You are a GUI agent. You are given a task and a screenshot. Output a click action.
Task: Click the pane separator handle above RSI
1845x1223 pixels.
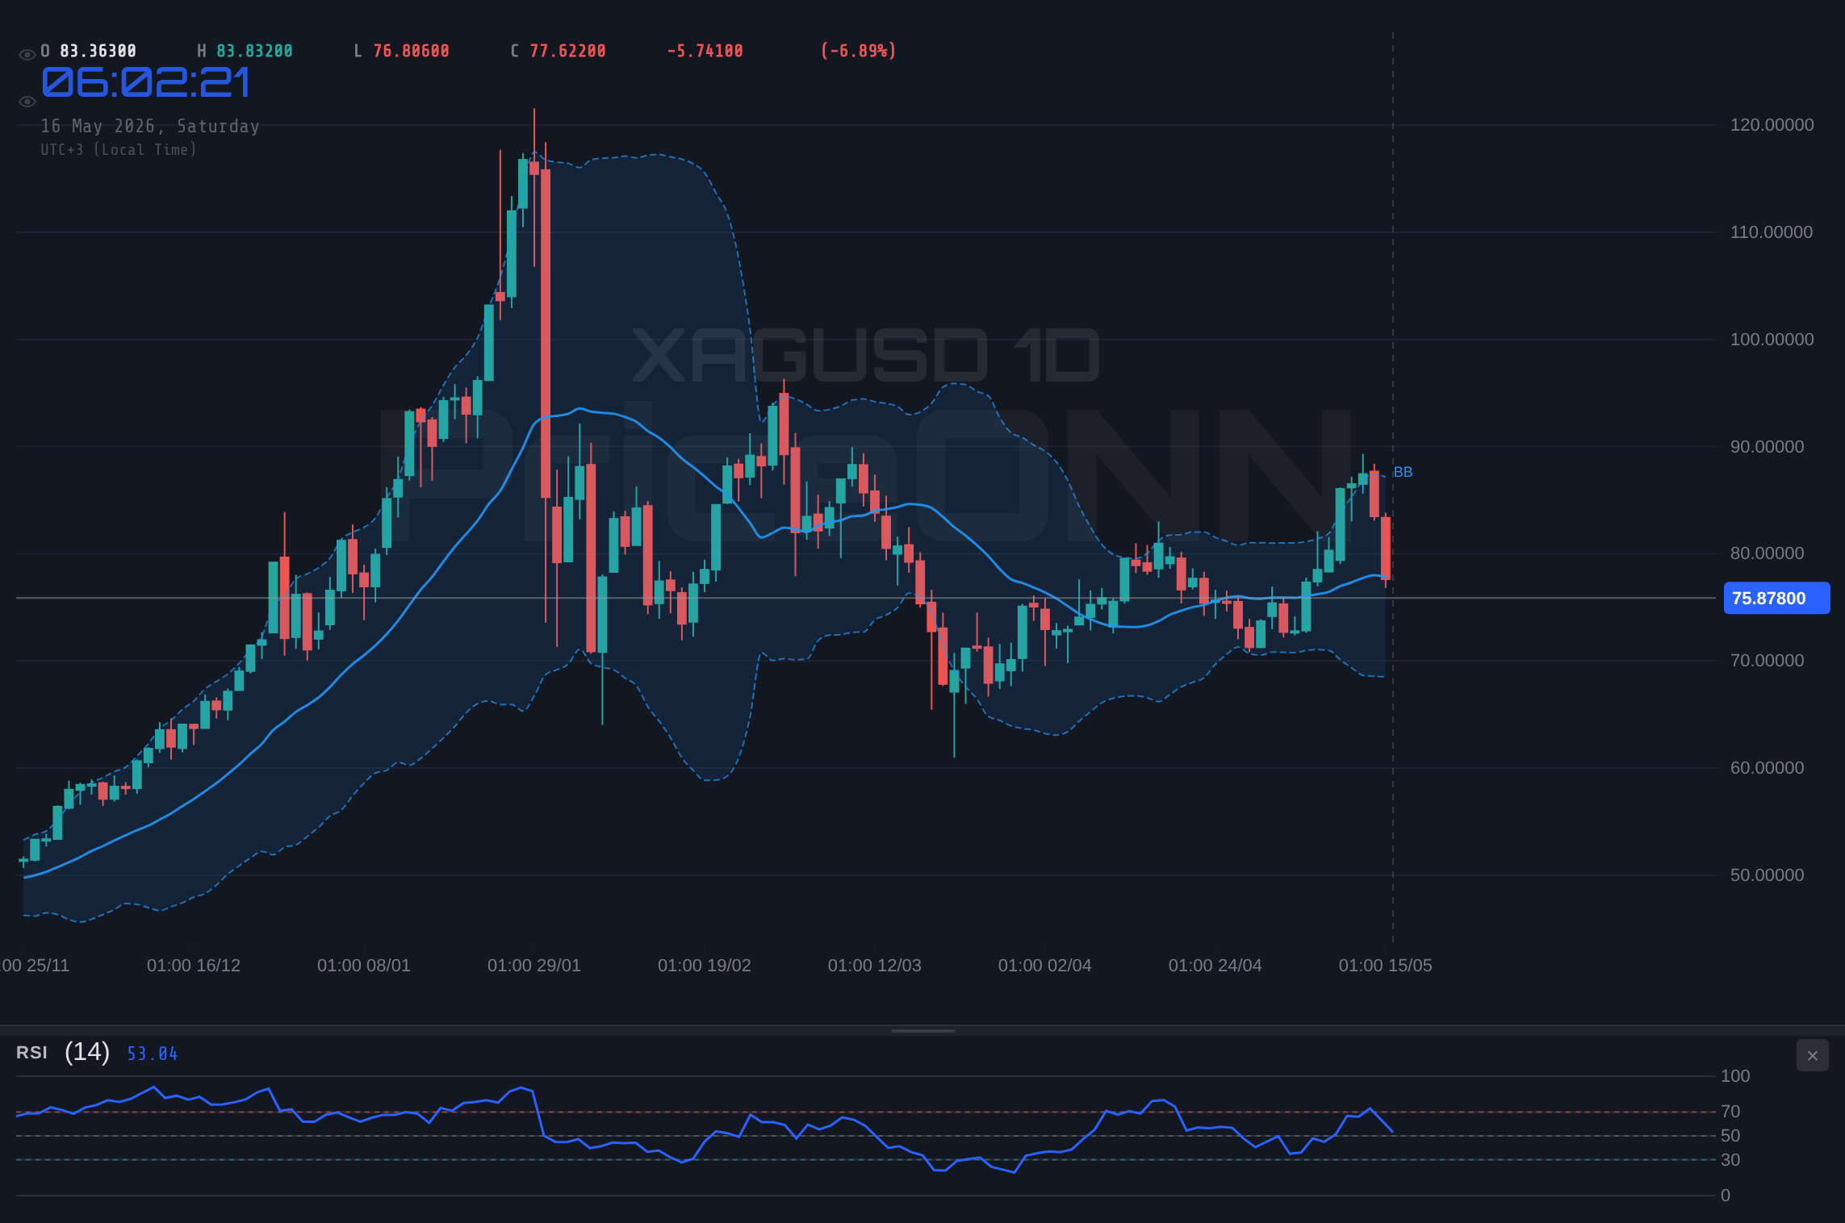[922, 1030]
